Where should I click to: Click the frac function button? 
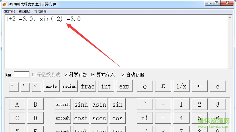[x=88, y=86]
